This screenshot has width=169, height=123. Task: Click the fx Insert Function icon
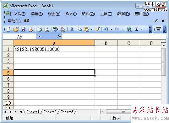[x=59, y=36]
